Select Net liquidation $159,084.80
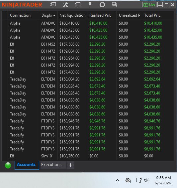 pos(69,51)
